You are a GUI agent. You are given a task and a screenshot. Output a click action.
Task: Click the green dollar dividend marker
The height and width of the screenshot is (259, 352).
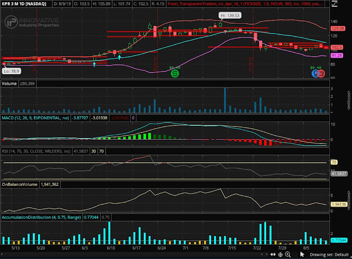[x=175, y=73]
